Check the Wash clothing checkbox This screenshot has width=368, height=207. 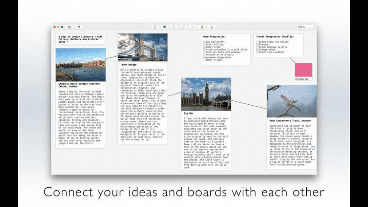coord(204,44)
